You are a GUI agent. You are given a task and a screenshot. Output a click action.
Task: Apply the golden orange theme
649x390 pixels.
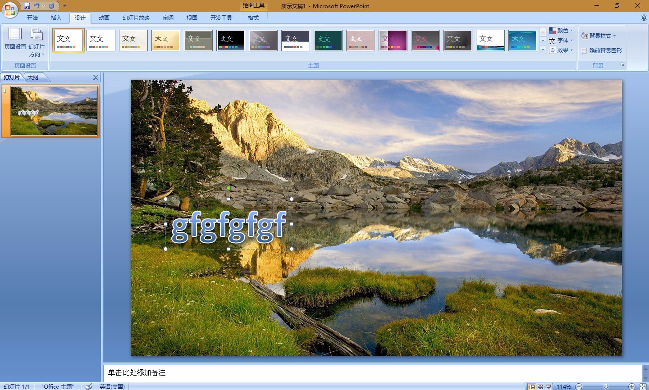166,41
